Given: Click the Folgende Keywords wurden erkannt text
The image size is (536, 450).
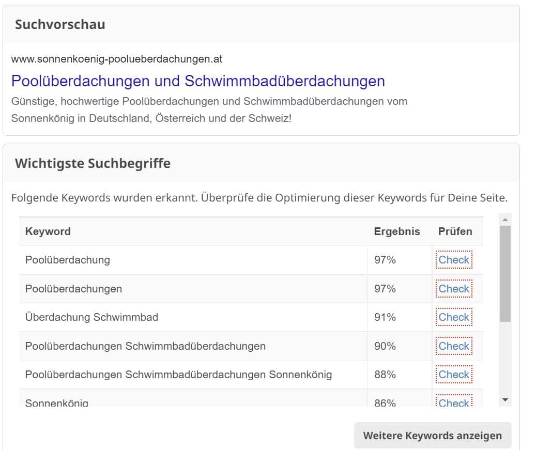Looking at the screenshot, I should [259, 197].
